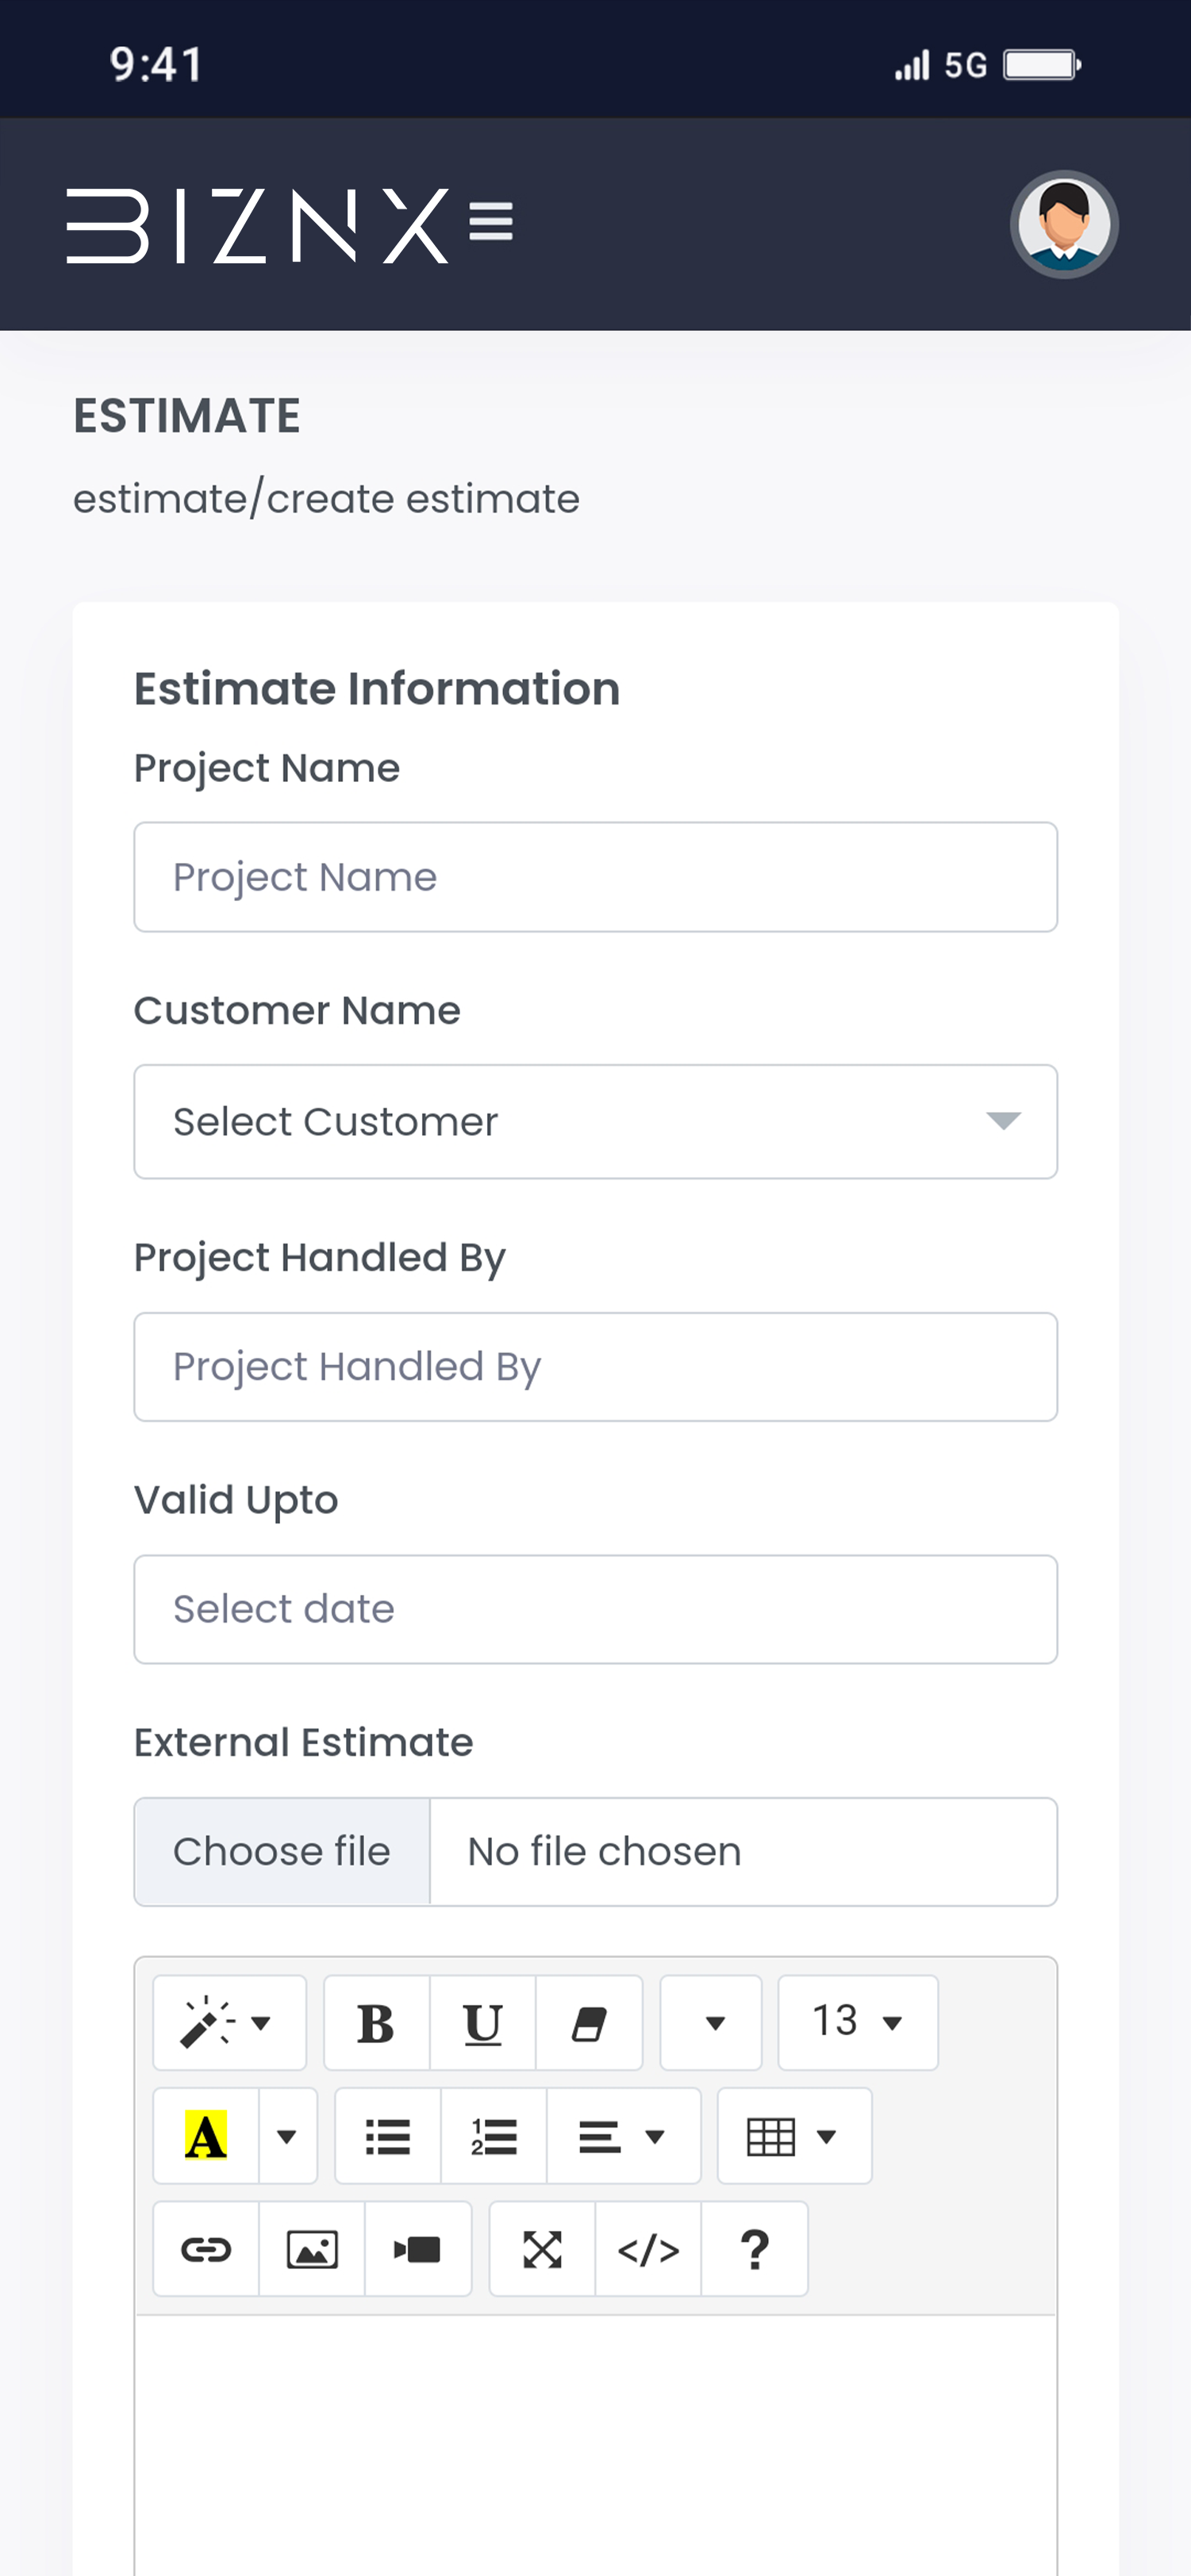Viewport: 1191px width, 2576px height.
Task: Apply the yellow highlighted font color A
Action: point(206,2136)
